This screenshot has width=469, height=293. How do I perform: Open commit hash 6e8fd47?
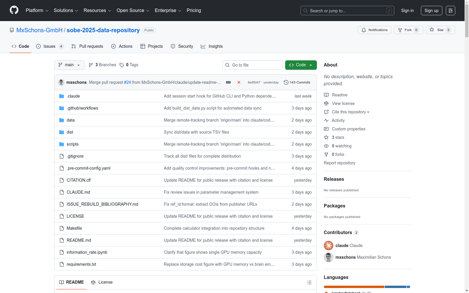(x=254, y=82)
